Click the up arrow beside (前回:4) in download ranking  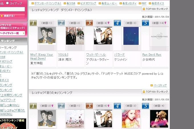tap(108, 23)
